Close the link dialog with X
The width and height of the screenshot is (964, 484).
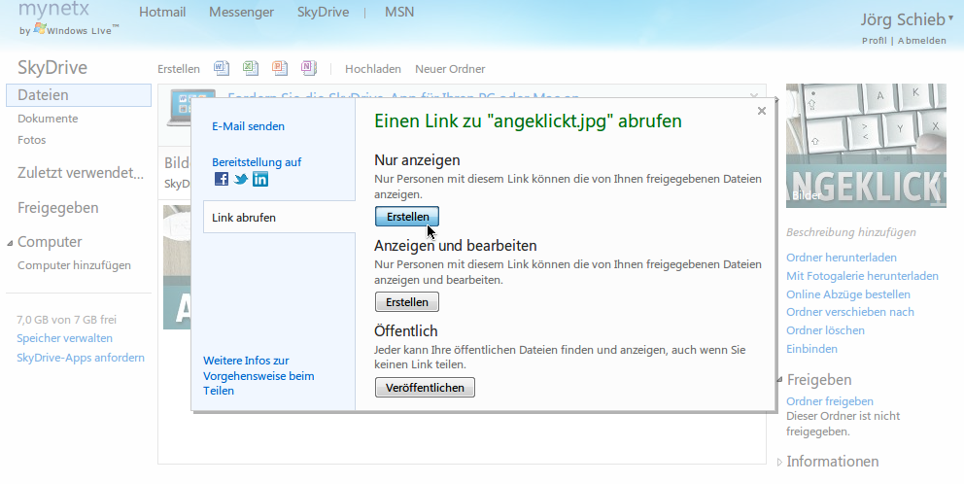[x=762, y=111]
